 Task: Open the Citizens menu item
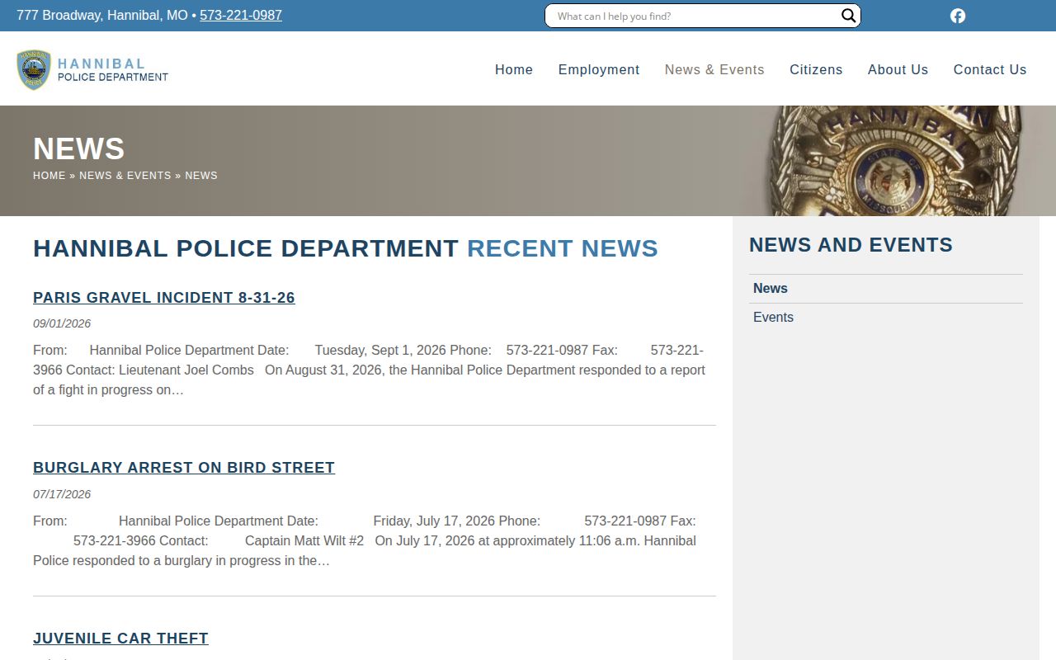tap(816, 70)
